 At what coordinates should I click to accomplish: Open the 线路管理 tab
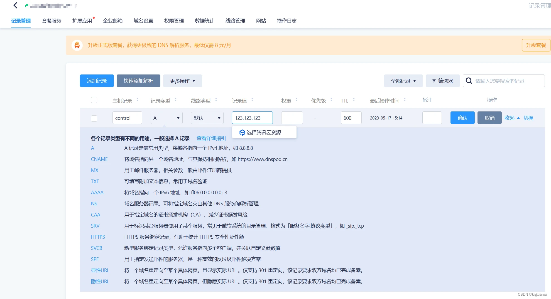235,21
